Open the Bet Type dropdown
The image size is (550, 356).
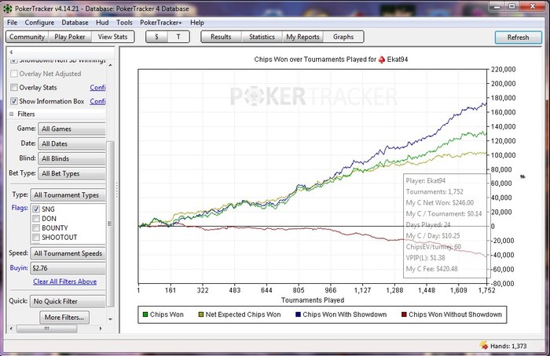[71, 173]
